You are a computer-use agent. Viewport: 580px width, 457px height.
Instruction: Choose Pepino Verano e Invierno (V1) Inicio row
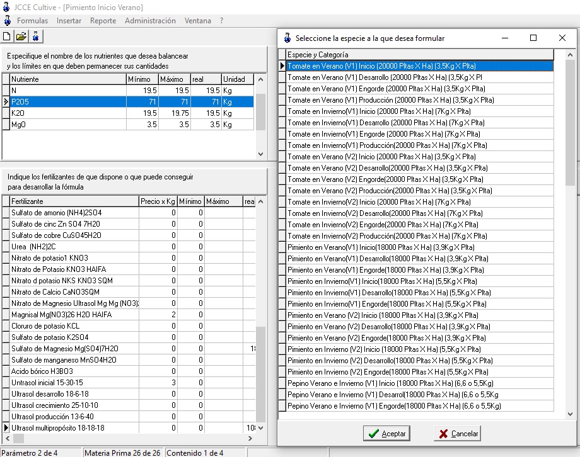click(x=390, y=383)
